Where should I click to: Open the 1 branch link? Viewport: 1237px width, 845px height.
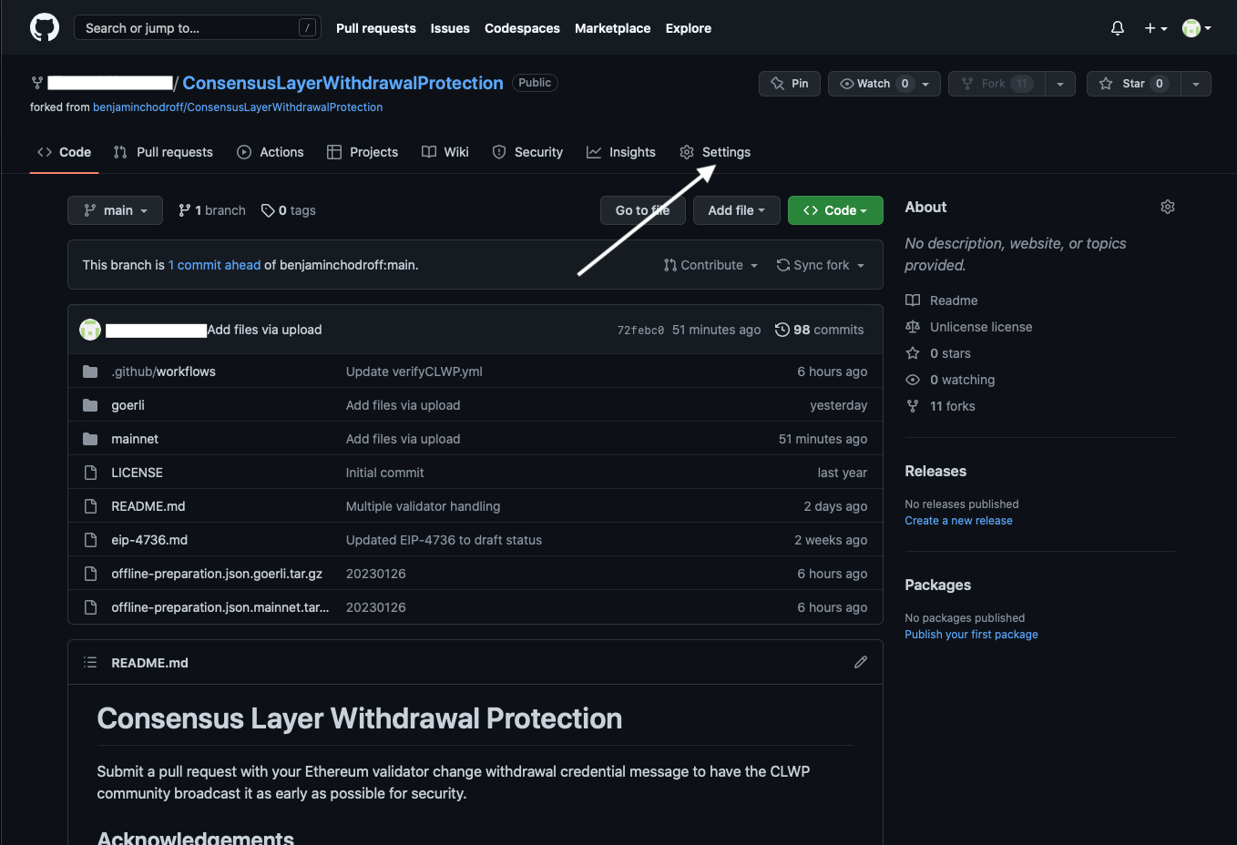(211, 210)
